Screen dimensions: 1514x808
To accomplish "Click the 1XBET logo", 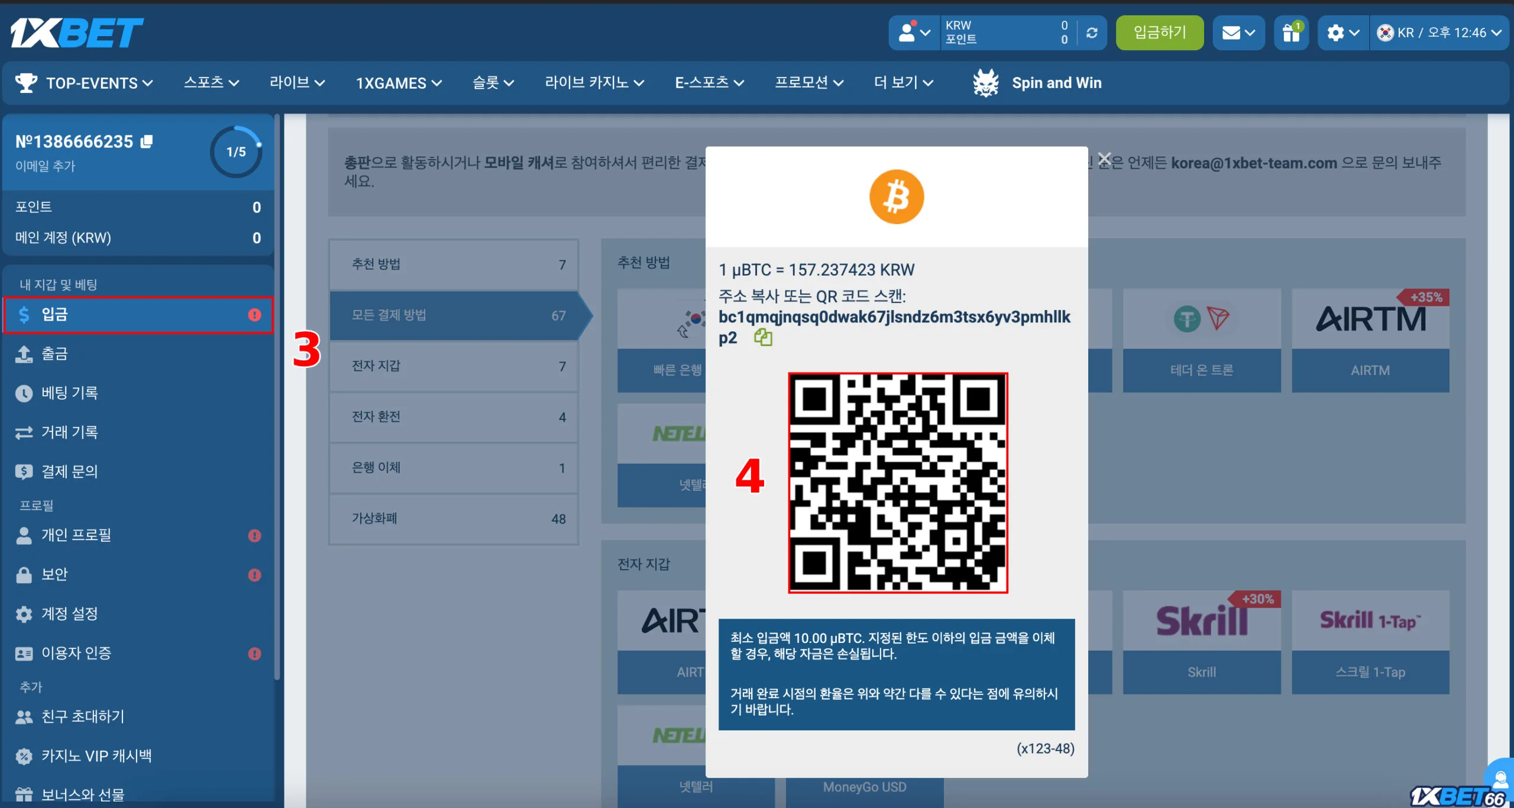I will (77, 33).
